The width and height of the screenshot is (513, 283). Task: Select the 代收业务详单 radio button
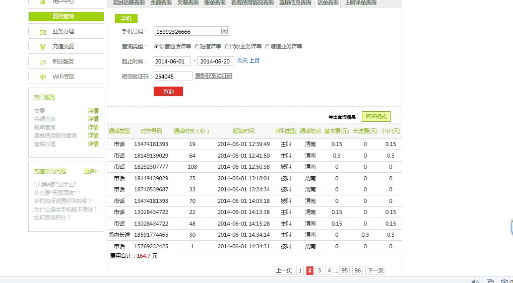pyautogui.click(x=227, y=47)
